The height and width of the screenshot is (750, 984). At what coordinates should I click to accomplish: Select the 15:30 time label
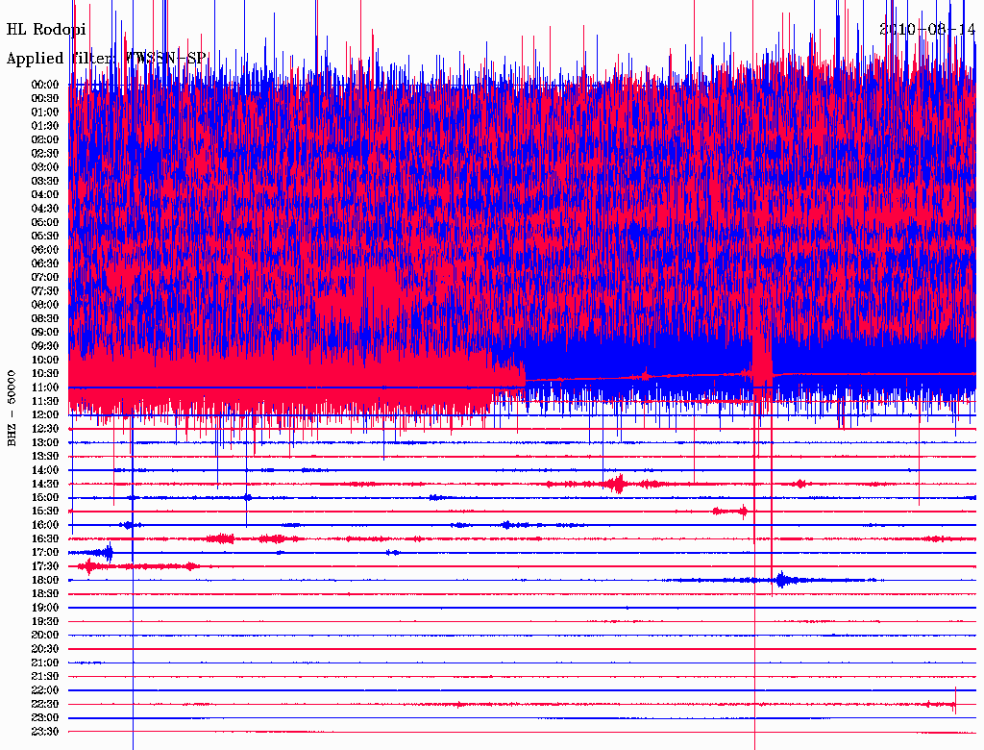45,512
